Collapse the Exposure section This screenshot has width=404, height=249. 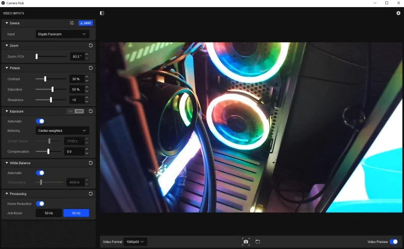point(7,111)
